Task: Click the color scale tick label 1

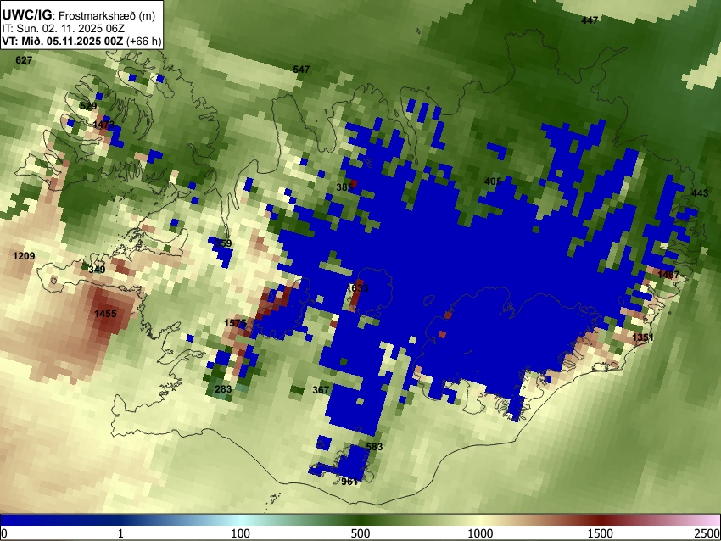Action: click(120, 533)
